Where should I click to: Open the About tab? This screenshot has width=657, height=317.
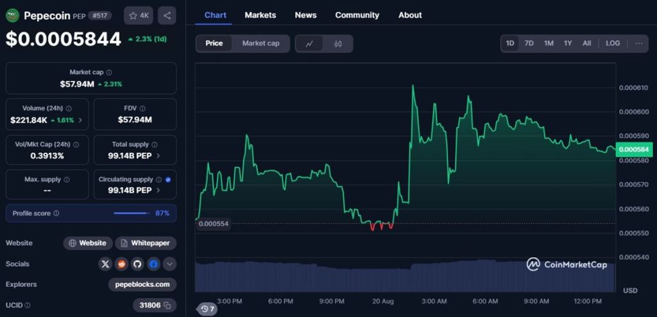[x=410, y=15]
